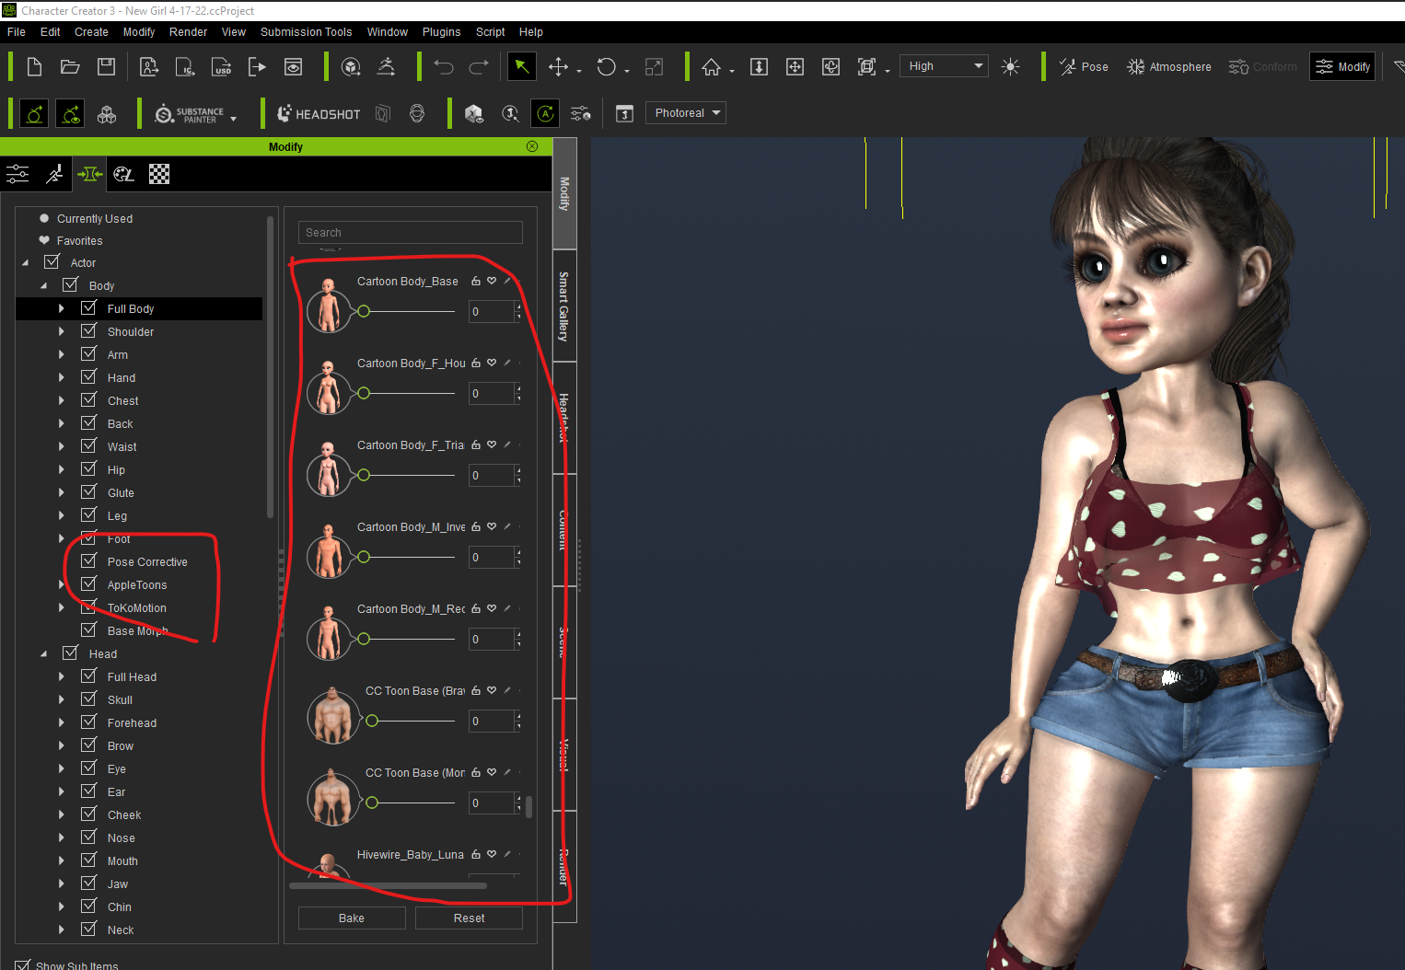Uncheck the Head category checkbox
Viewport: 1405px width, 970px height.
point(70,653)
